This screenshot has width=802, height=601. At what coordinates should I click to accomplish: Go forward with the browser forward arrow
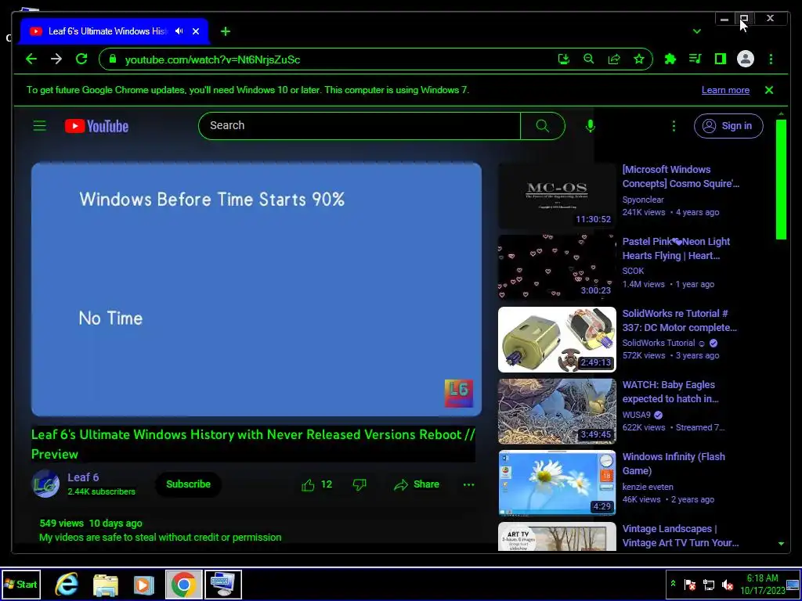coord(56,59)
